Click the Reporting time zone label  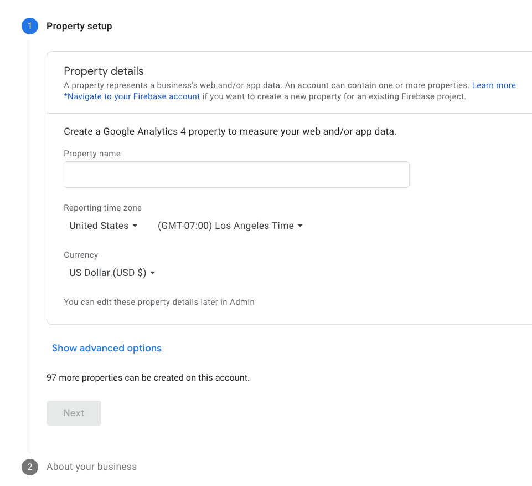pyautogui.click(x=103, y=208)
